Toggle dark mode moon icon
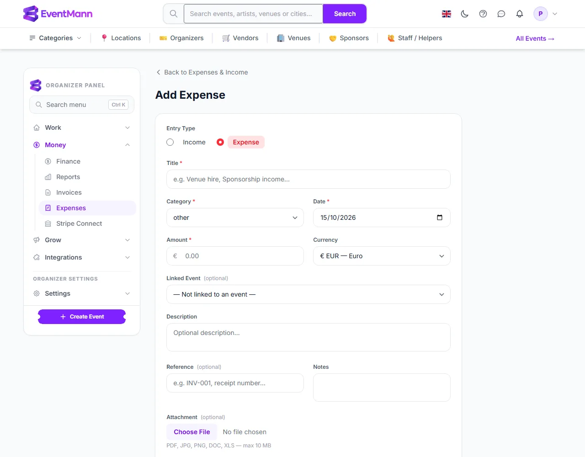This screenshot has height=457, width=585. click(465, 14)
